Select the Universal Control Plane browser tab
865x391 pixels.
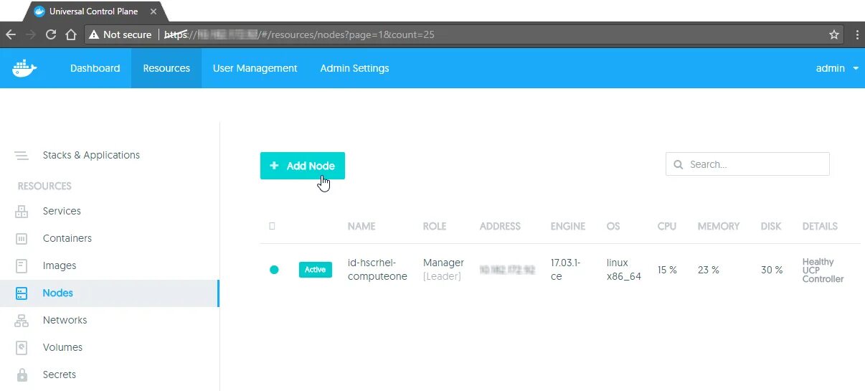tap(94, 11)
